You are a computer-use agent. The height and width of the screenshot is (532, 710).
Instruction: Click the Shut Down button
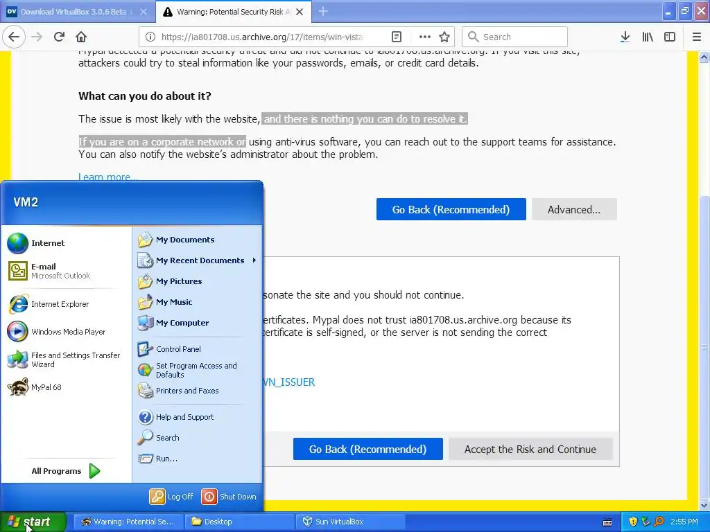click(229, 496)
